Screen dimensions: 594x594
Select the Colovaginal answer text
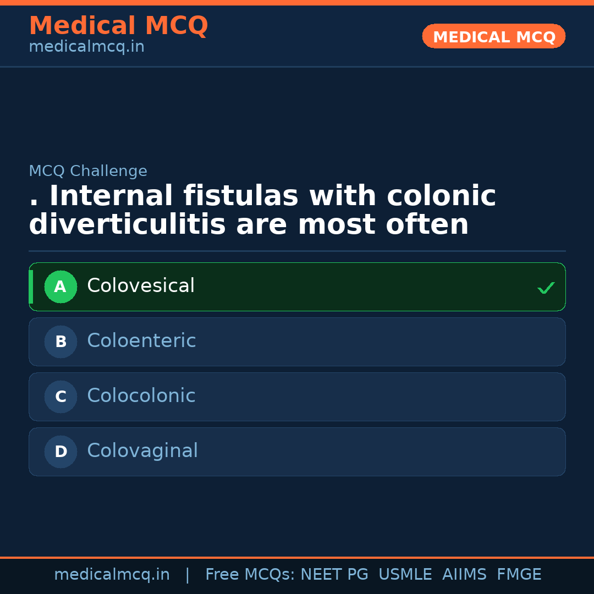coord(142,451)
